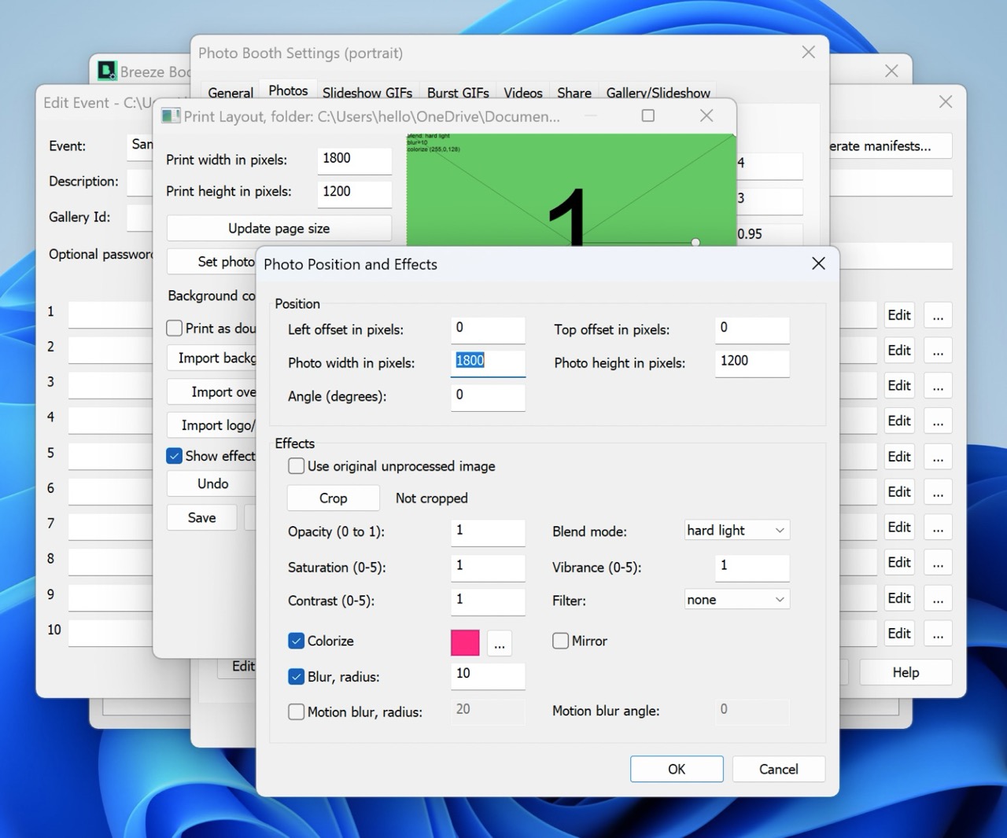Click the ellipsis button in row 1
Screen dimensions: 1007x838
[938, 315]
